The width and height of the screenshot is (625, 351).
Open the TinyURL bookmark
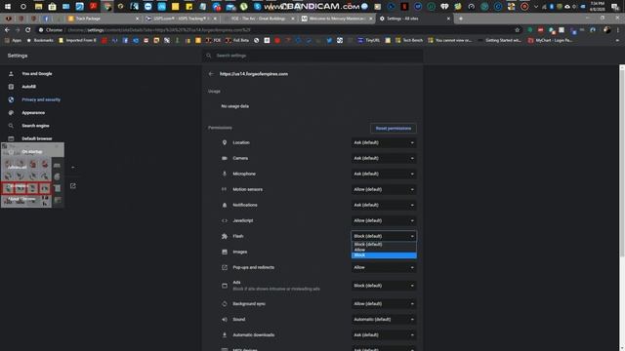(x=369, y=40)
